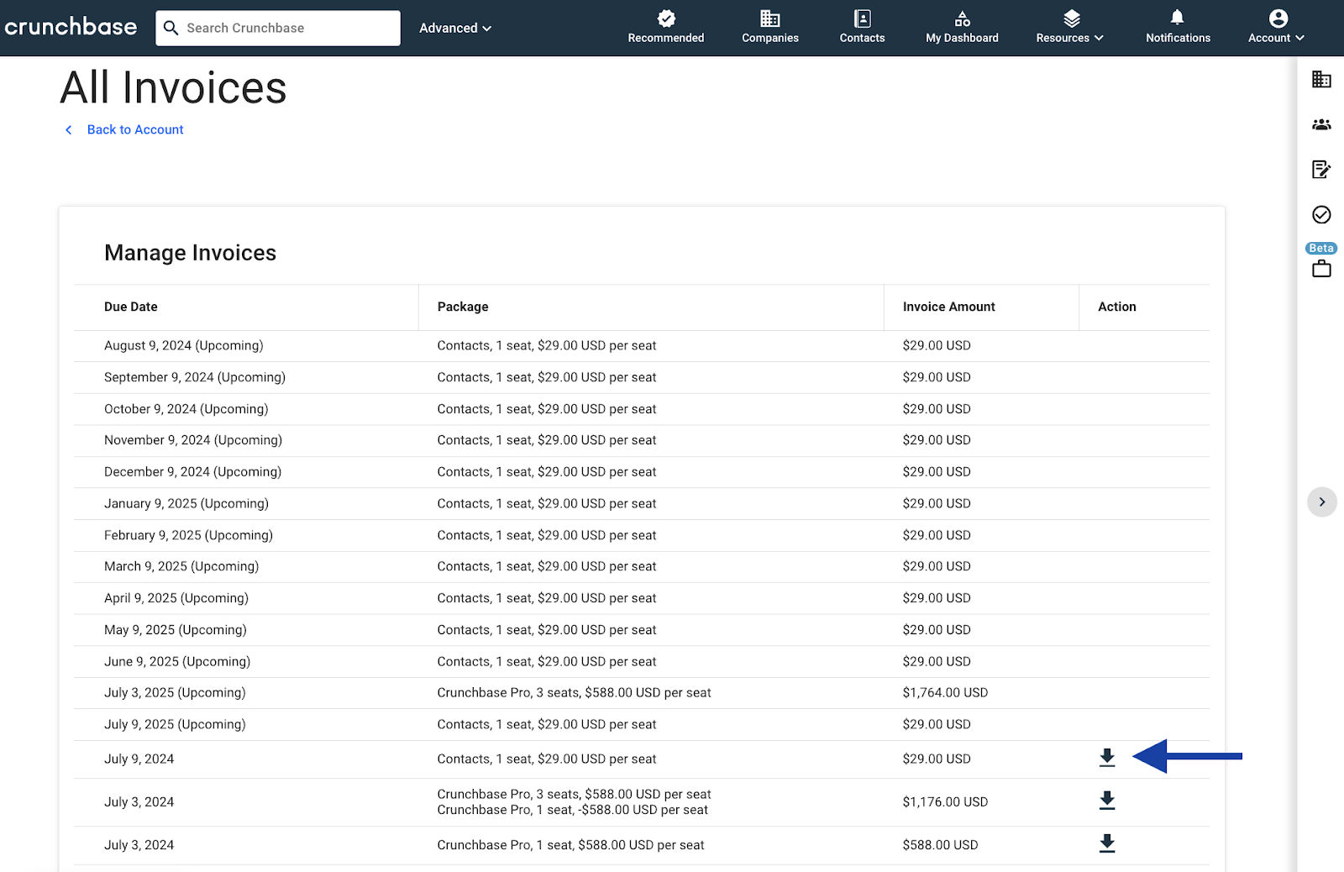This screenshot has height=872, width=1344.
Task: Open the notes icon in right sidebar
Action: [x=1320, y=169]
